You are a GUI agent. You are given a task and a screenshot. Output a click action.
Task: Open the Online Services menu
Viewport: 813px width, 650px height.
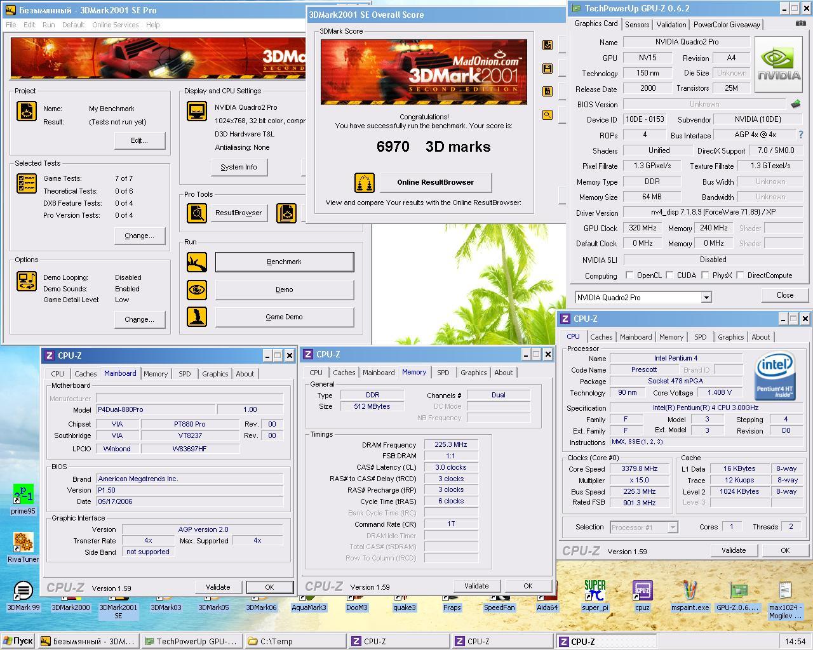click(x=115, y=25)
